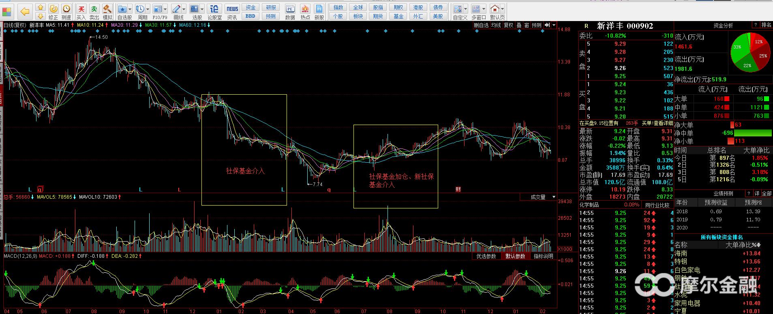This screenshot has width=773, height=314.
Task: Select 默认参数 for MACD indicator
Action: [x=515, y=256]
